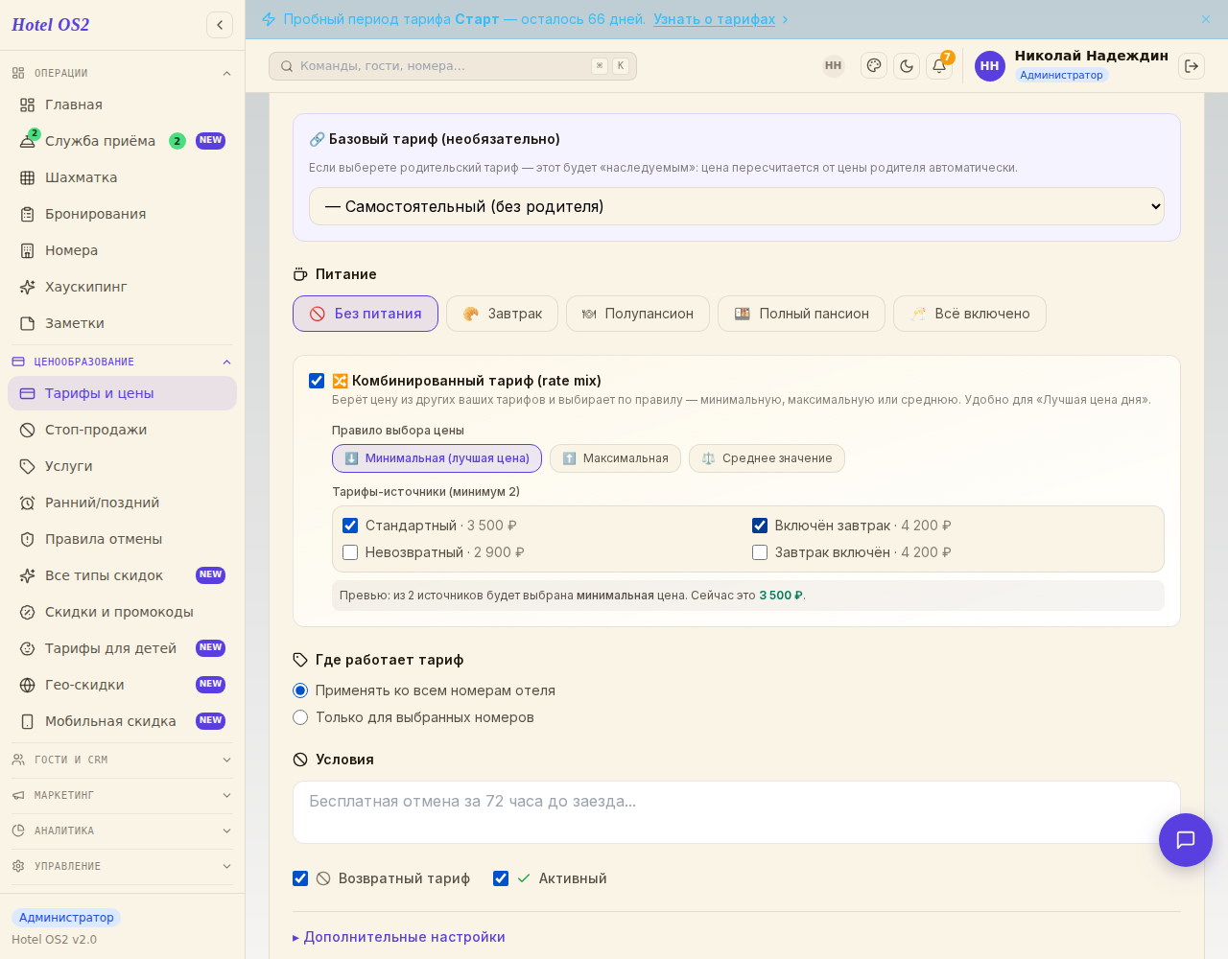
Task: Uncheck the Активный checkbox
Action: pyautogui.click(x=501, y=878)
